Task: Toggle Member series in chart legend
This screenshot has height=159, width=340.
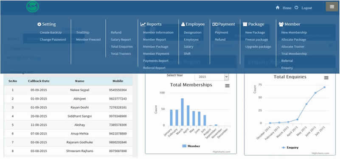Action: pyautogui.click(x=191, y=146)
